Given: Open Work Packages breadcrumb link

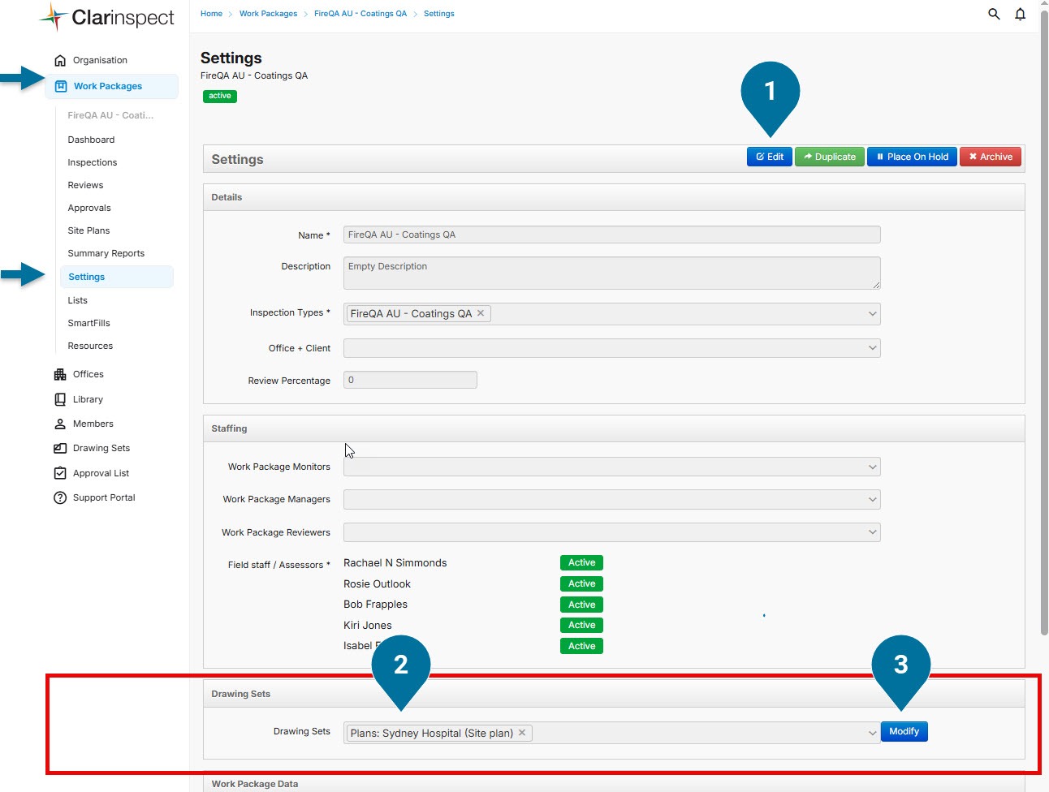Looking at the screenshot, I should coord(268,14).
